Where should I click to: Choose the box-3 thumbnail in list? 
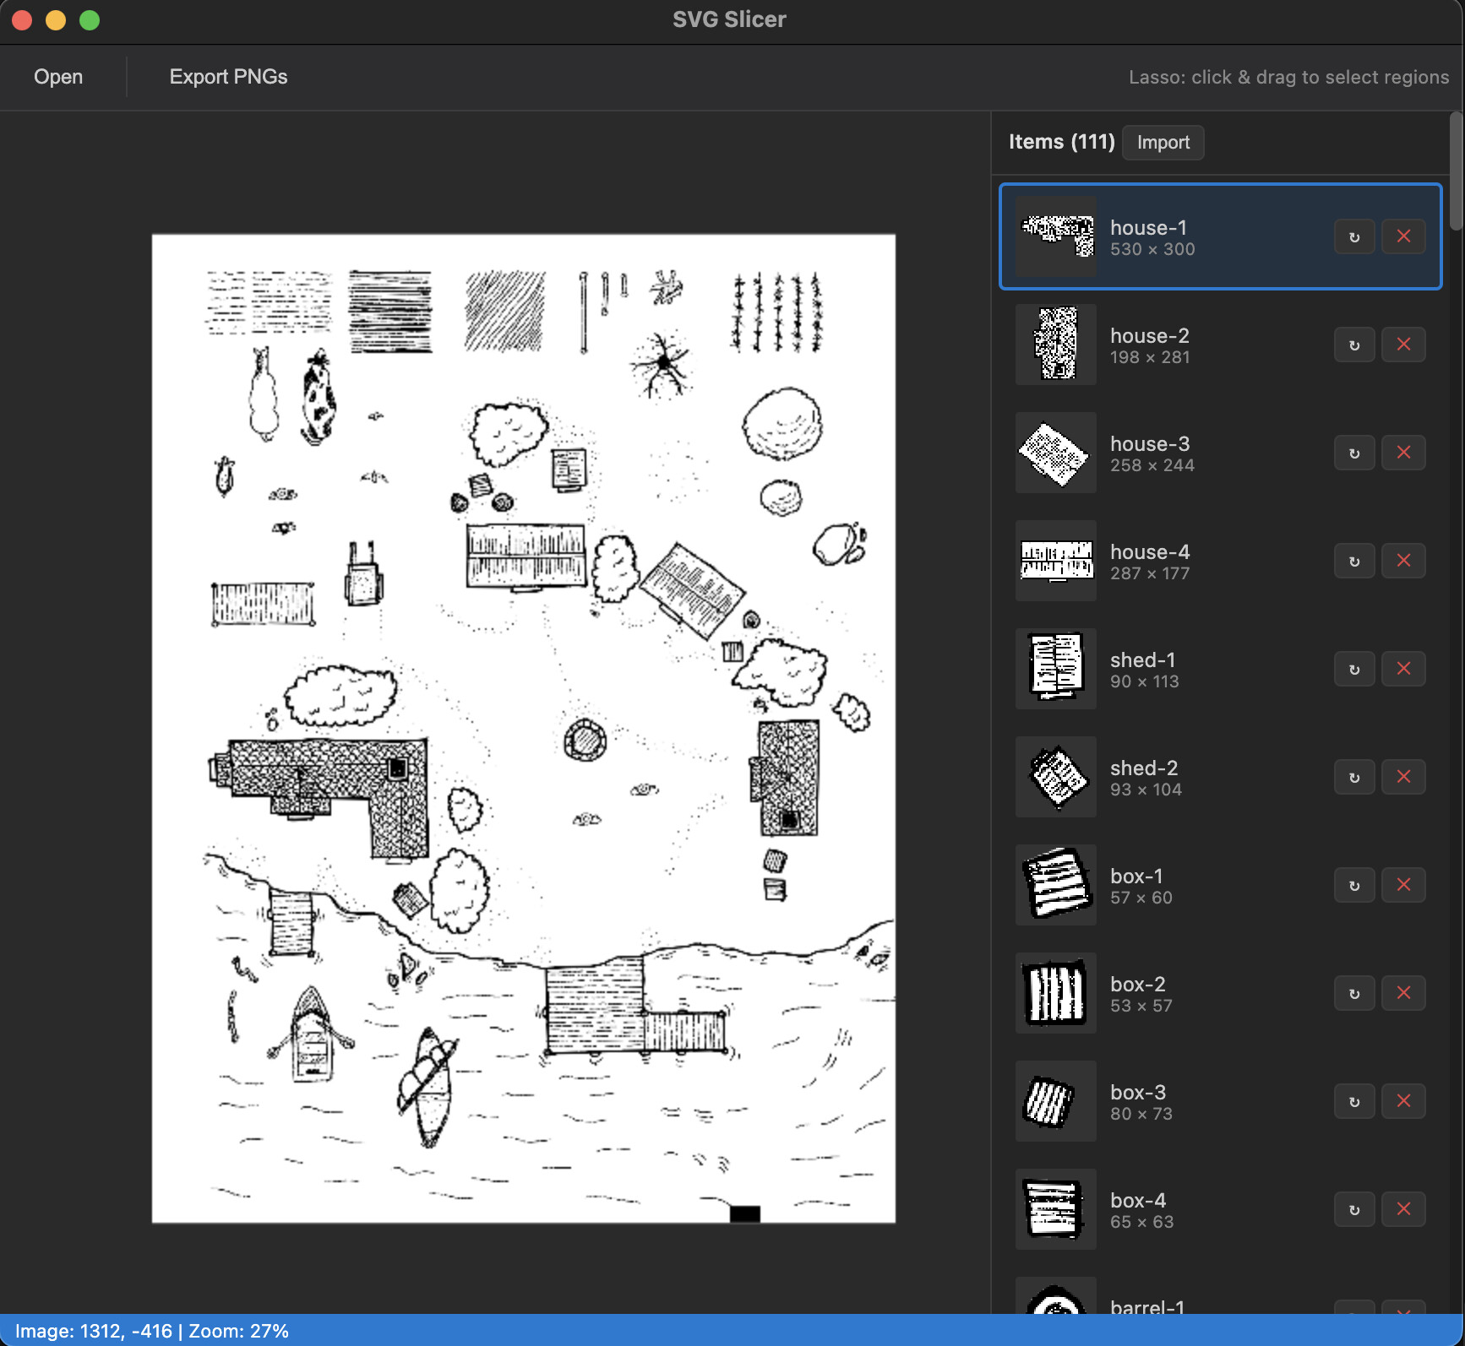pyautogui.click(x=1055, y=1101)
